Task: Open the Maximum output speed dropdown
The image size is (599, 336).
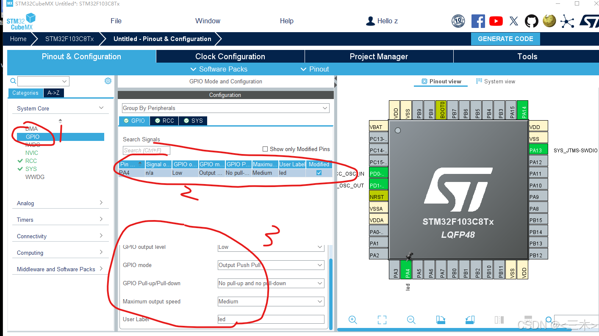Action: tap(271, 302)
